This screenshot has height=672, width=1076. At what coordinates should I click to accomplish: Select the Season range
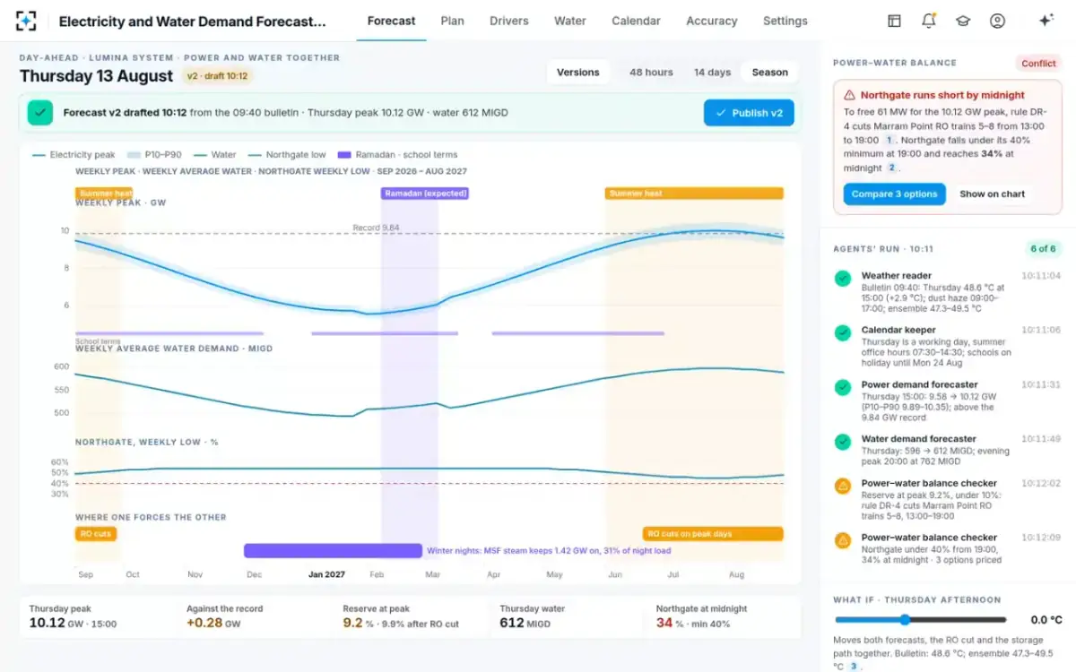click(x=770, y=73)
